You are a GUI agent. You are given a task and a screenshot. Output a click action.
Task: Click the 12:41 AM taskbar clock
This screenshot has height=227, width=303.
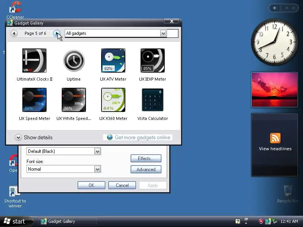click(289, 221)
